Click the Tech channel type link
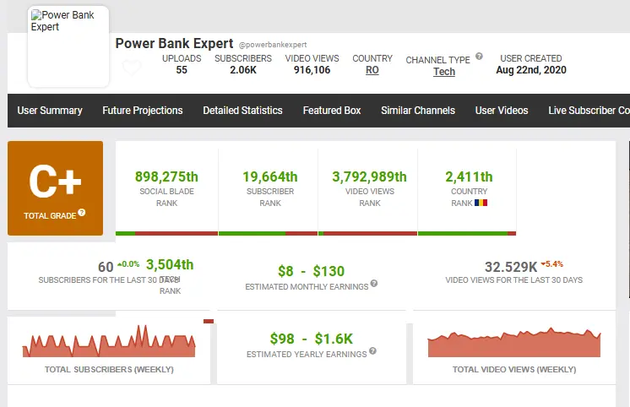Image resolution: width=630 pixels, height=407 pixels. tap(444, 72)
